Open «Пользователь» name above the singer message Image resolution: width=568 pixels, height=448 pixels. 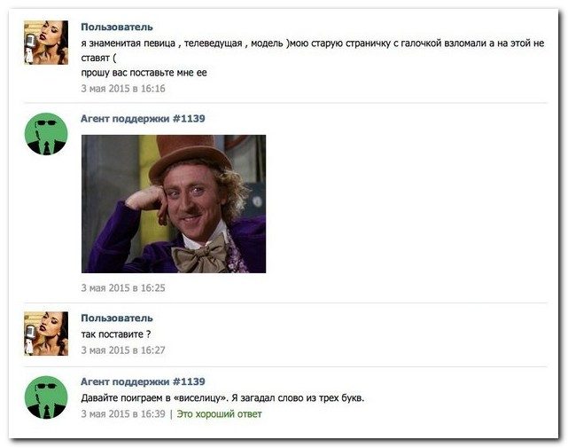click(116, 28)
